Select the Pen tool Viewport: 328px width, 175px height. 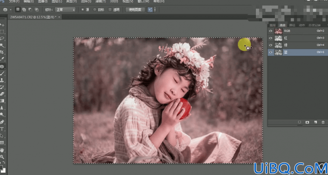[2, 122]
